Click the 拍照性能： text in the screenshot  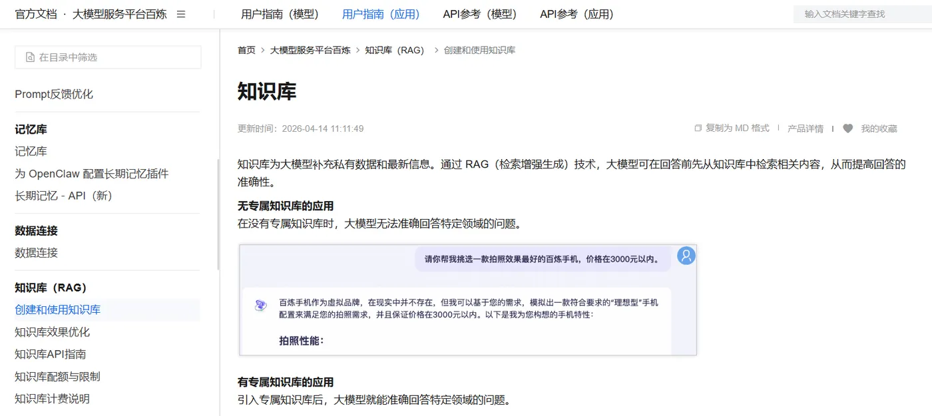click(301, 341)
